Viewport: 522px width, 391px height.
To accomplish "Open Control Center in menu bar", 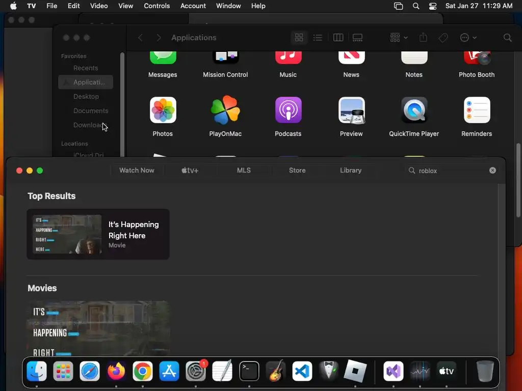I will click(x=432, y=6).
